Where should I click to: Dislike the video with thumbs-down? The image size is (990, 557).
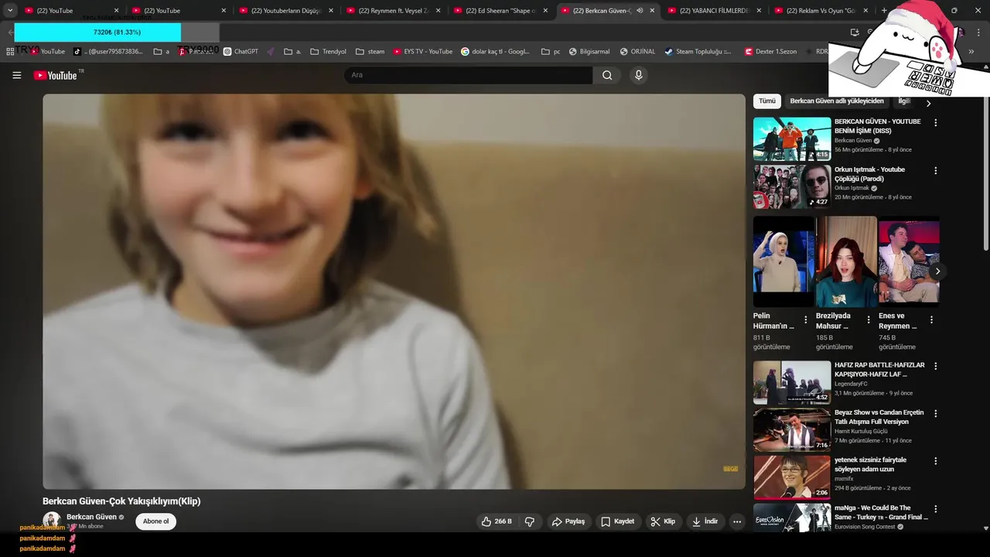[x=530, y=521]
